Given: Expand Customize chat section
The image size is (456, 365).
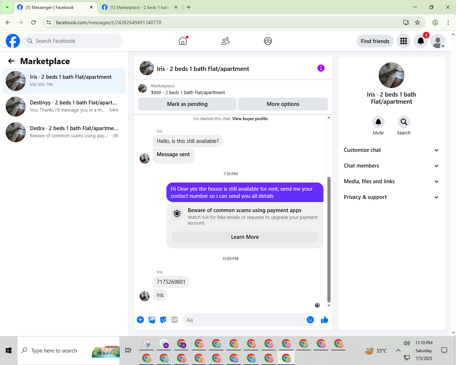Looking at the screenshot, I should [391, 150].
